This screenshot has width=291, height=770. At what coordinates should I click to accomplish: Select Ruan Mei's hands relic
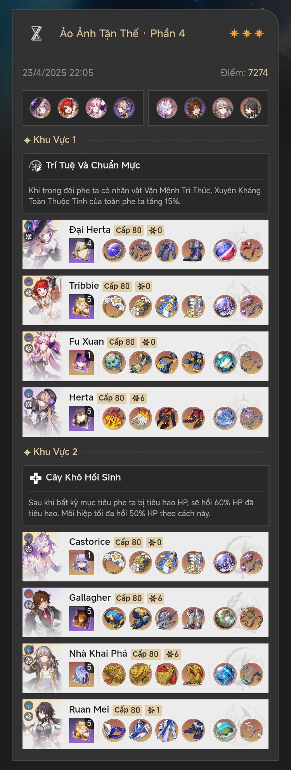140,730
